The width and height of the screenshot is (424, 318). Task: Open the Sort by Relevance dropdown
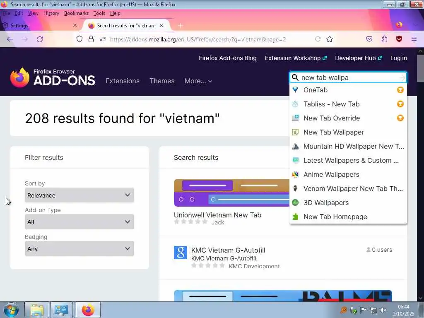point(79,195)
